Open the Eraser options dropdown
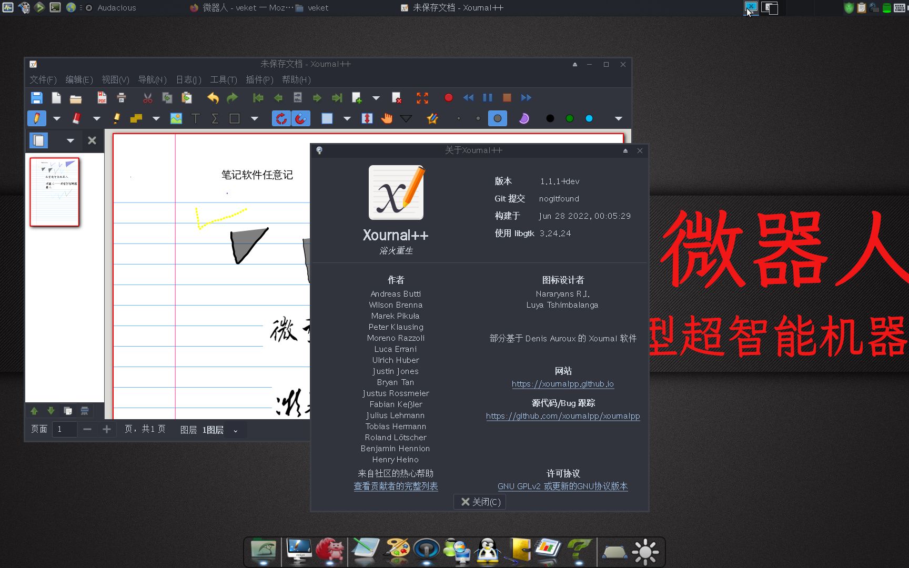 coord(97,119)
